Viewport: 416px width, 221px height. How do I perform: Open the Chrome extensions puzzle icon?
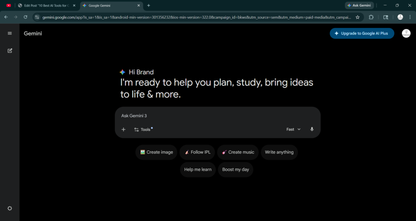371,17
